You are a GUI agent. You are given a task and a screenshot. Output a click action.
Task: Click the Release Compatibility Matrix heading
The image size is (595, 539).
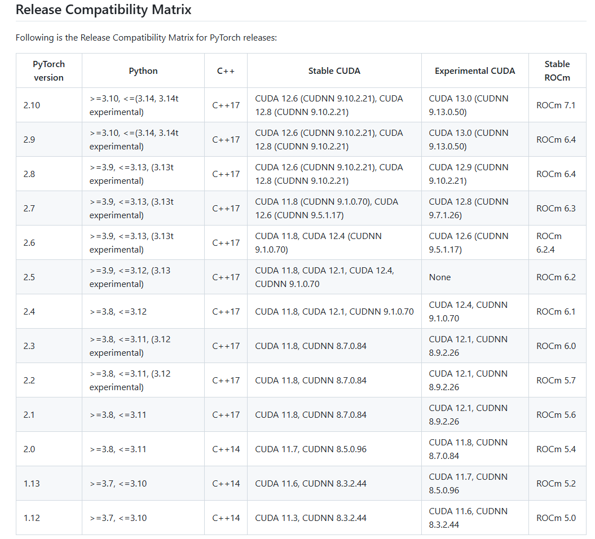tap(103, 10)
